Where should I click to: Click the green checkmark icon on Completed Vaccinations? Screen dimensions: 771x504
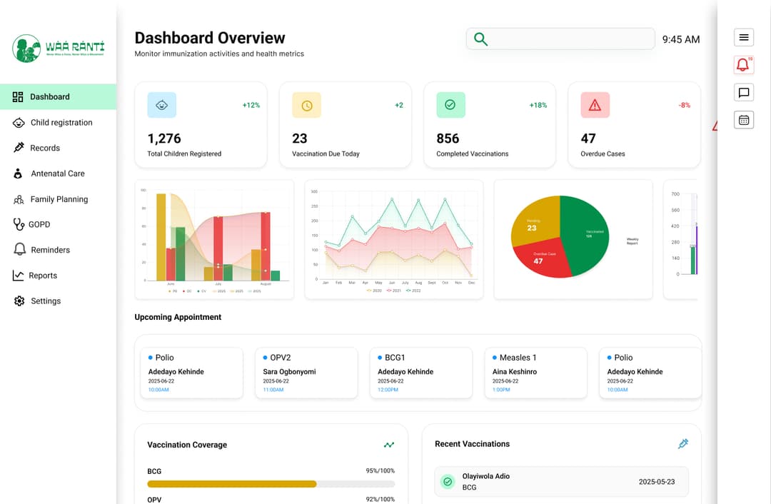pyautogui.click(x=450, y=105)
